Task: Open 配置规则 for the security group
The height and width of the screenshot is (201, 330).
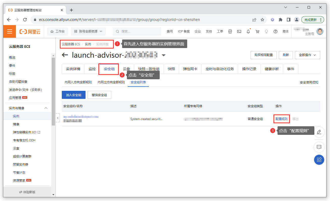Action: coord(281,119)
